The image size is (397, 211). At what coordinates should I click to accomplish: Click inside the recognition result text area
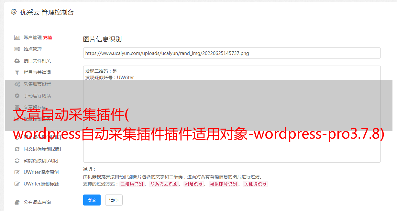[x=232, y=114]
